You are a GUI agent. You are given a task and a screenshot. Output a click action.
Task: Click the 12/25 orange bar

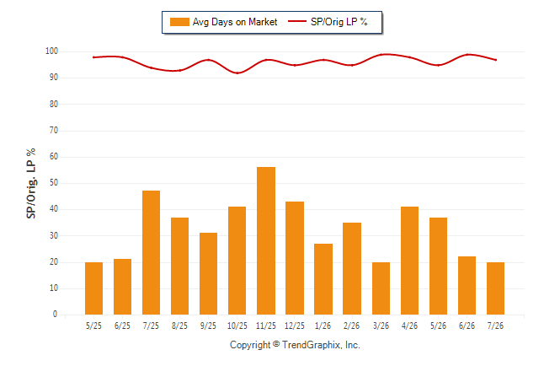pyautogui.click(x=295, y=258)
